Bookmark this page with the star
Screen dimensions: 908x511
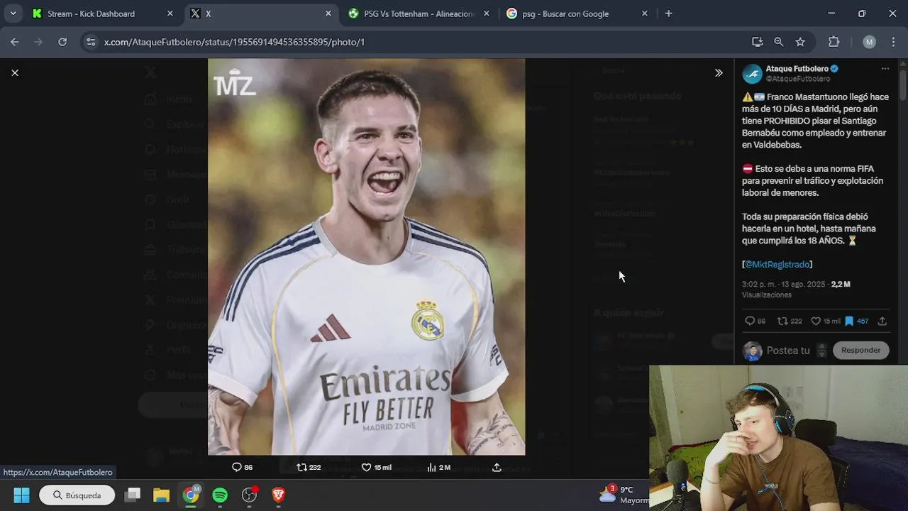coord(800,42)
